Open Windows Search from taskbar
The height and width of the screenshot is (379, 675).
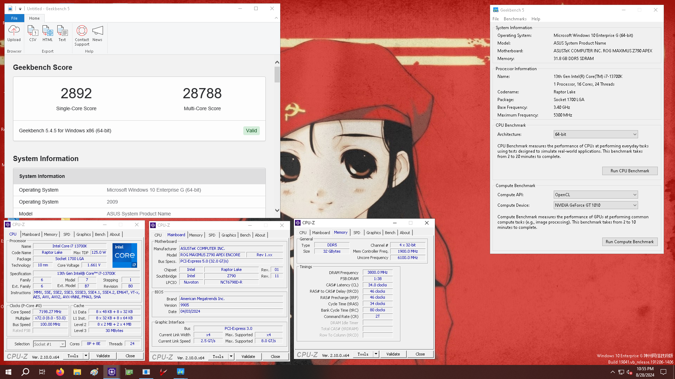pos(25,372)
